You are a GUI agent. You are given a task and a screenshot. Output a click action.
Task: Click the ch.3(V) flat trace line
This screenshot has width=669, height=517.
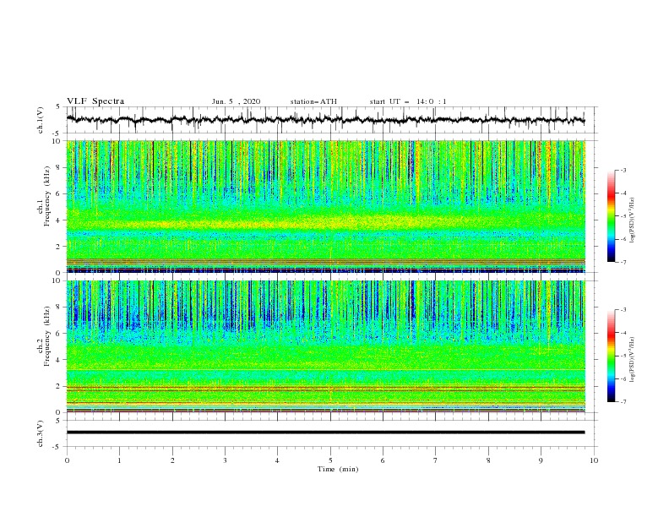[325, 433]
